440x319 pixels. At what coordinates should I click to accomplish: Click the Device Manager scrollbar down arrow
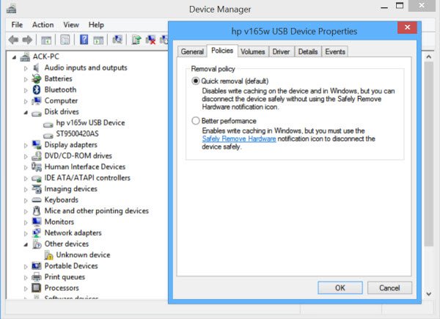[x=429, y=294]
